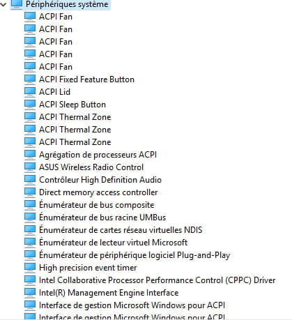Click the Direct memory access controller icon
This screenshot has width=292, height=320.
click(x=30, y=192)
